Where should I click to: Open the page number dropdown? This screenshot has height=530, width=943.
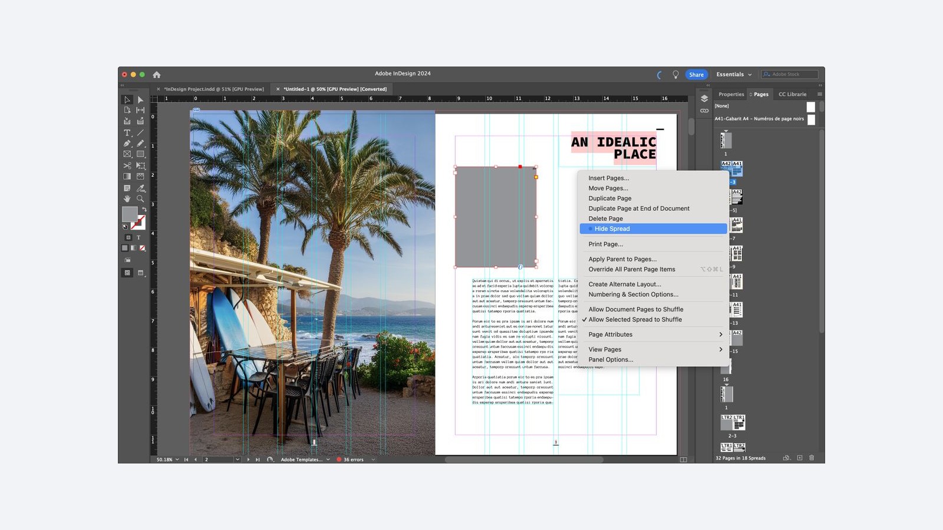pyautogui.click(x=238, y=459)
